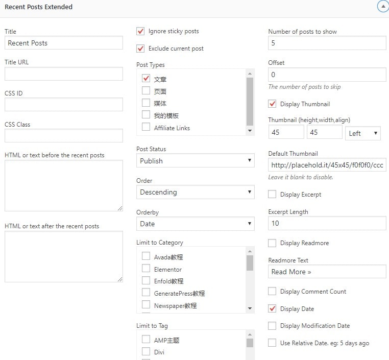Check the Display Comment Count option
This screenshot has width=389, height=360.
(272, 292)
